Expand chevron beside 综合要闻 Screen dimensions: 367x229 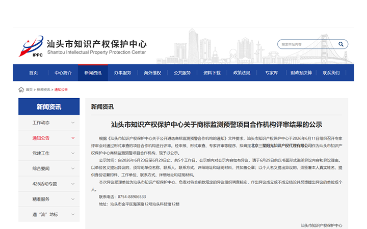click(73, 168)
